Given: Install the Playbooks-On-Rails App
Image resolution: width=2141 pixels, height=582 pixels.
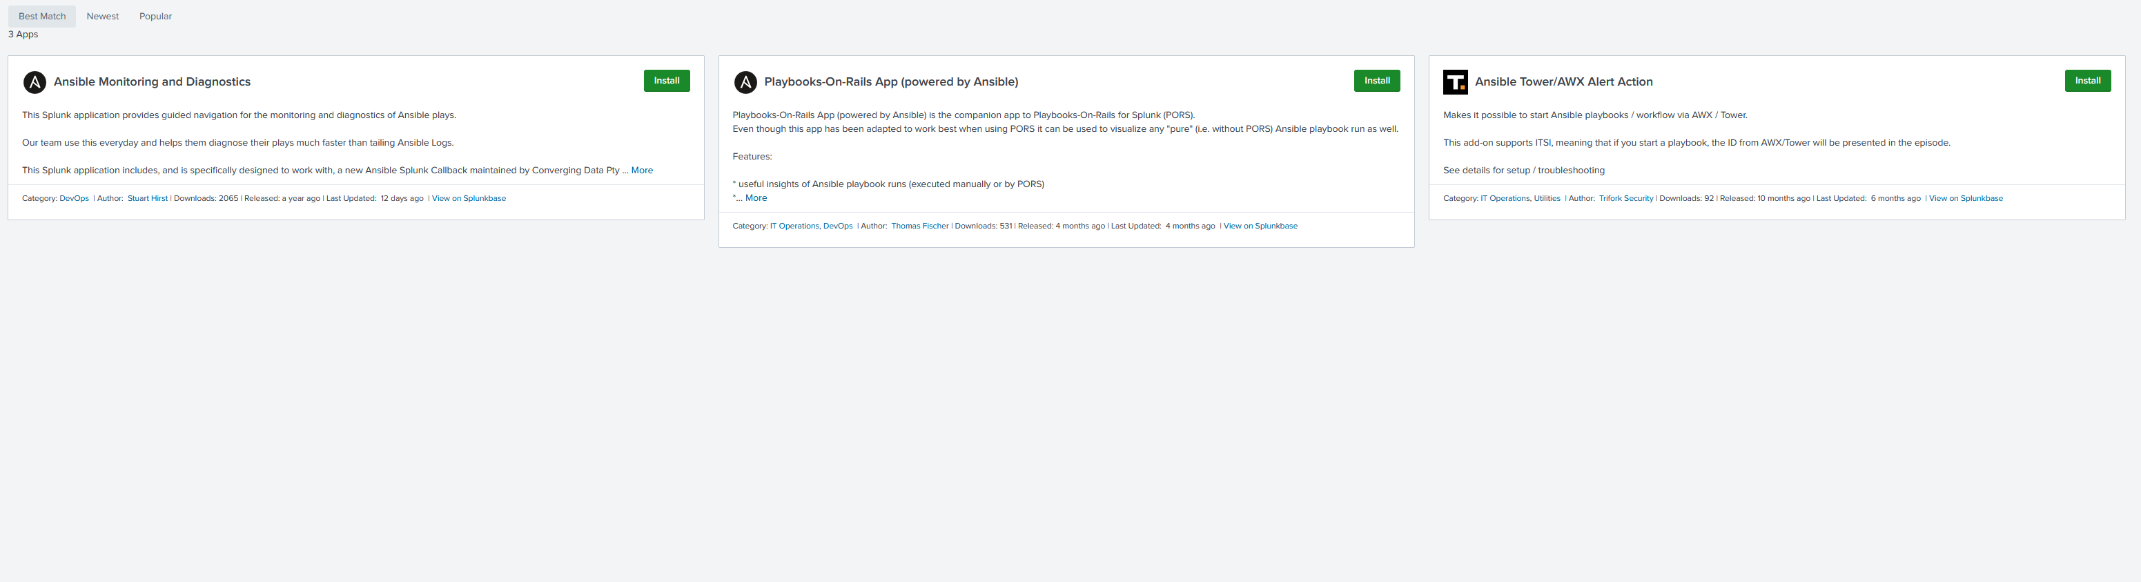Looking at the screenshot, I should point(1377,81).
